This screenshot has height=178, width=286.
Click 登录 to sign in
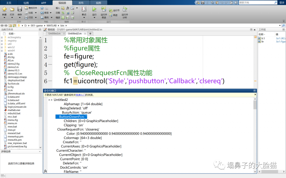tap(281, 2)
